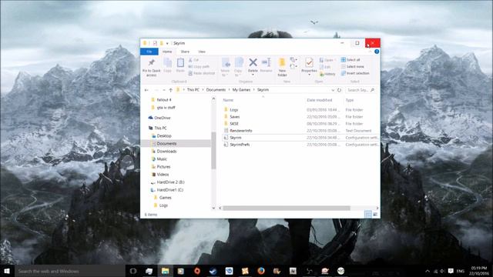Open Task View on the taskbar
The height and width of the screenshot is (277, 493).
coord(133,271)
